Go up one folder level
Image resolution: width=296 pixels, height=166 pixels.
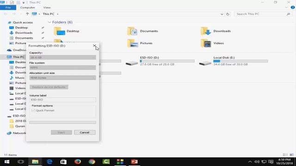click(x=27, y=14)
